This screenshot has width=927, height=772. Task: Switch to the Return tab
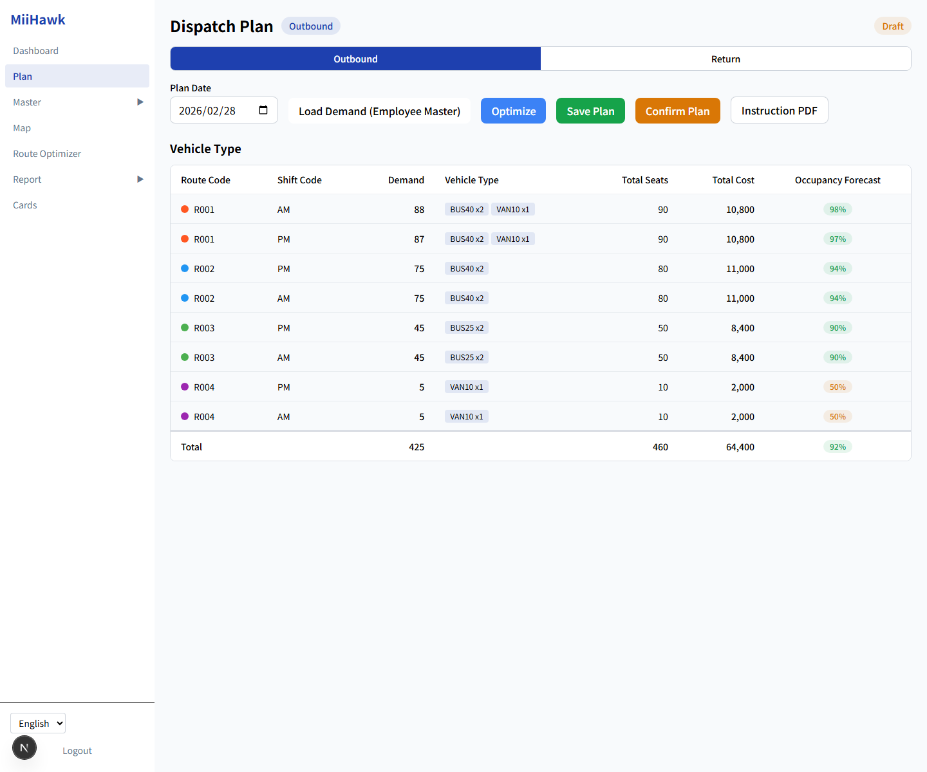point(726,59)
